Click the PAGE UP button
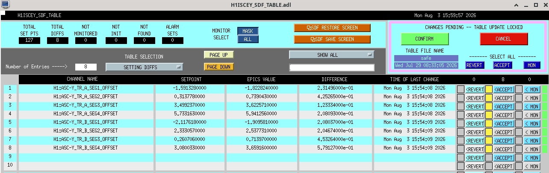The height and width of the screenshot is (173, 549). [x=218, y=55]
